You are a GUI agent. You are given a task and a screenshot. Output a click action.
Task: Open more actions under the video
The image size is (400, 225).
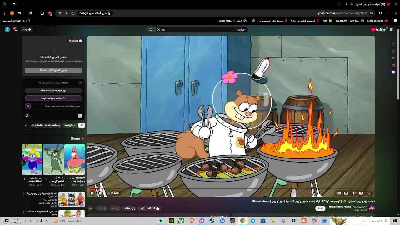pos(90,208)
